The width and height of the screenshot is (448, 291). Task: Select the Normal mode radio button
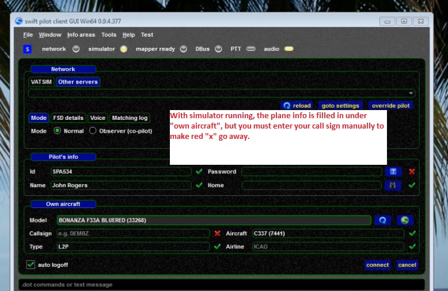(x=57, y=131)
